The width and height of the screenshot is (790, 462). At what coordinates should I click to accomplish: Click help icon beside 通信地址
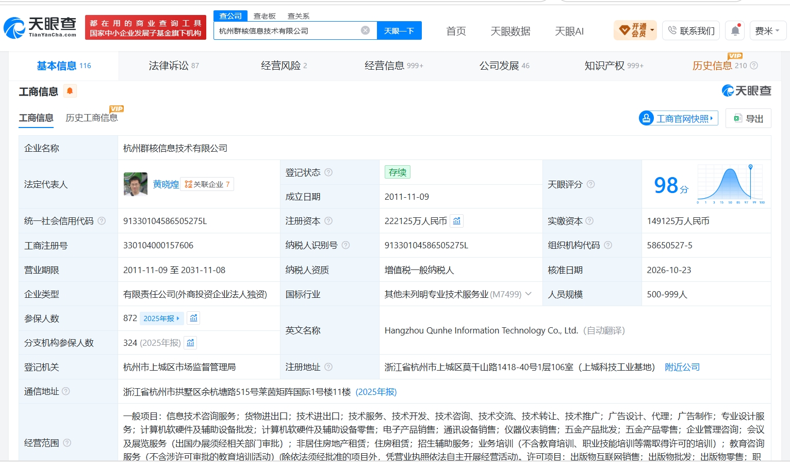pyautogui.click(x=66, y=391)
